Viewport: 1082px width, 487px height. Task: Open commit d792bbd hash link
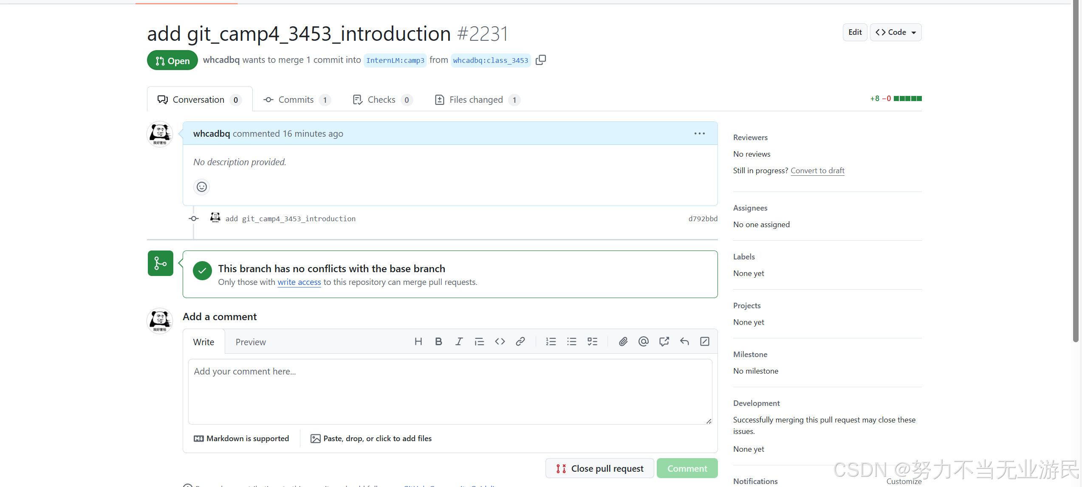pos(703,219)
